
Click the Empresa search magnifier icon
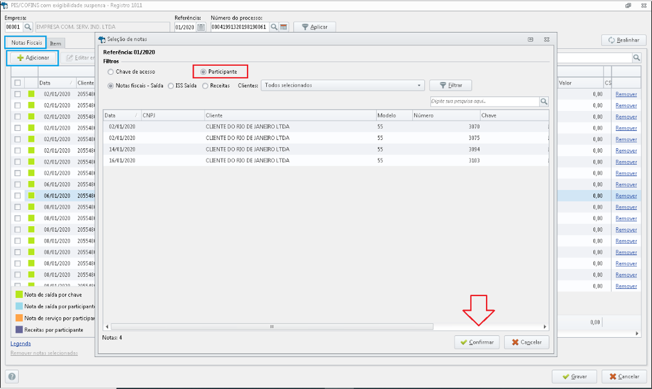(28, 27)
